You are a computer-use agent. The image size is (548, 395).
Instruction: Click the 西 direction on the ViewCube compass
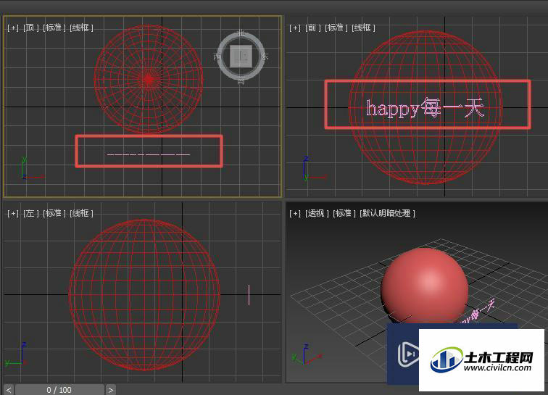pos(217,57)
